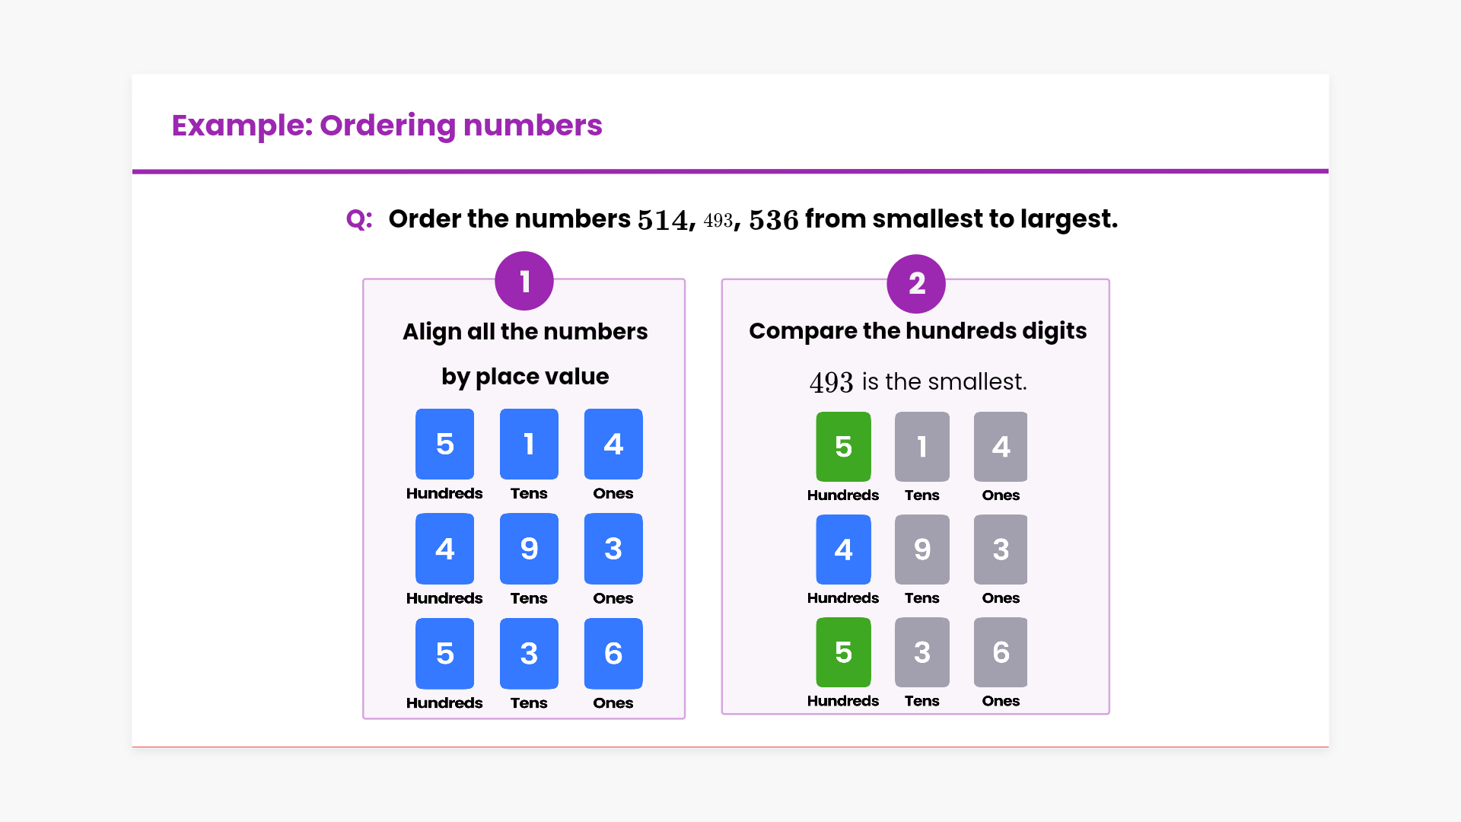This screenshot has width=1461, height=822.
Task: Click the top green 5 hundreds tile
Action: (x=843, y=447)
